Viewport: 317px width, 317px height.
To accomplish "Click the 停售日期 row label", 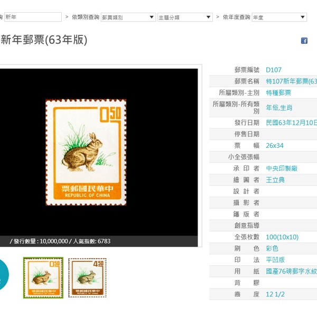I will click(x=247, y=134).
